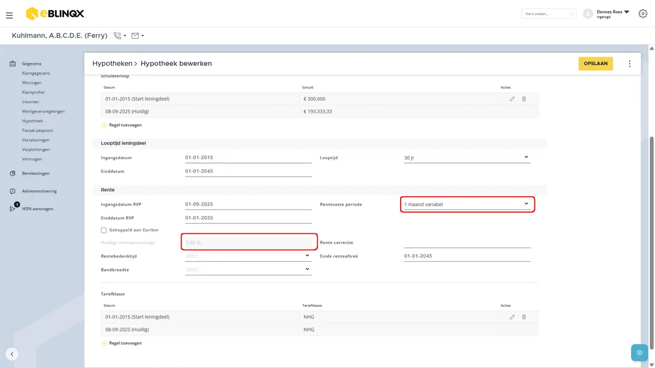Viewport: 655px width, 368px height.
Task: Click the HDN aanvragen icon with badge
Action: [x=13, y=208]
